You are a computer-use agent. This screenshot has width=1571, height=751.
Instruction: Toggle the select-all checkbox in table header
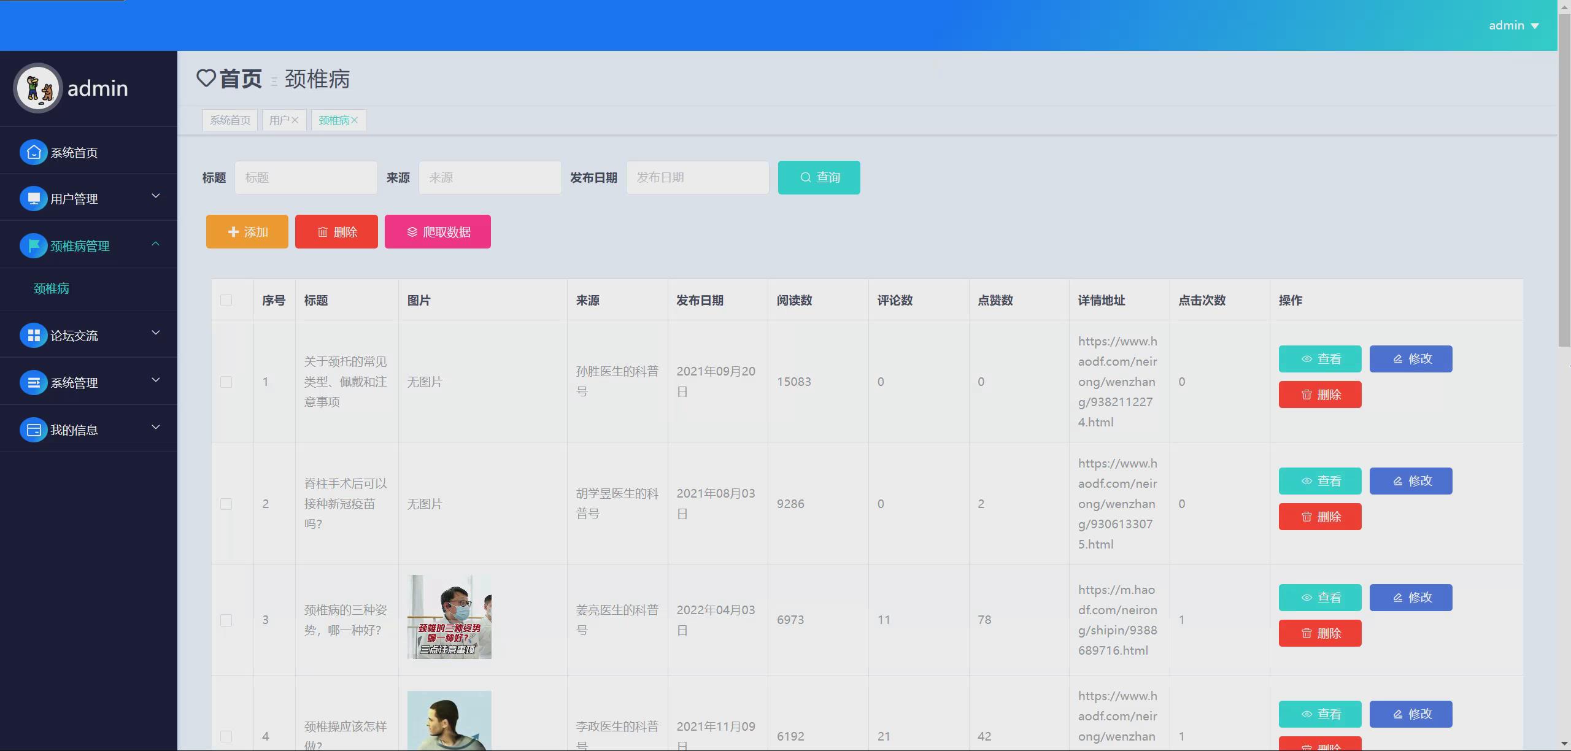tap(226, 300)
